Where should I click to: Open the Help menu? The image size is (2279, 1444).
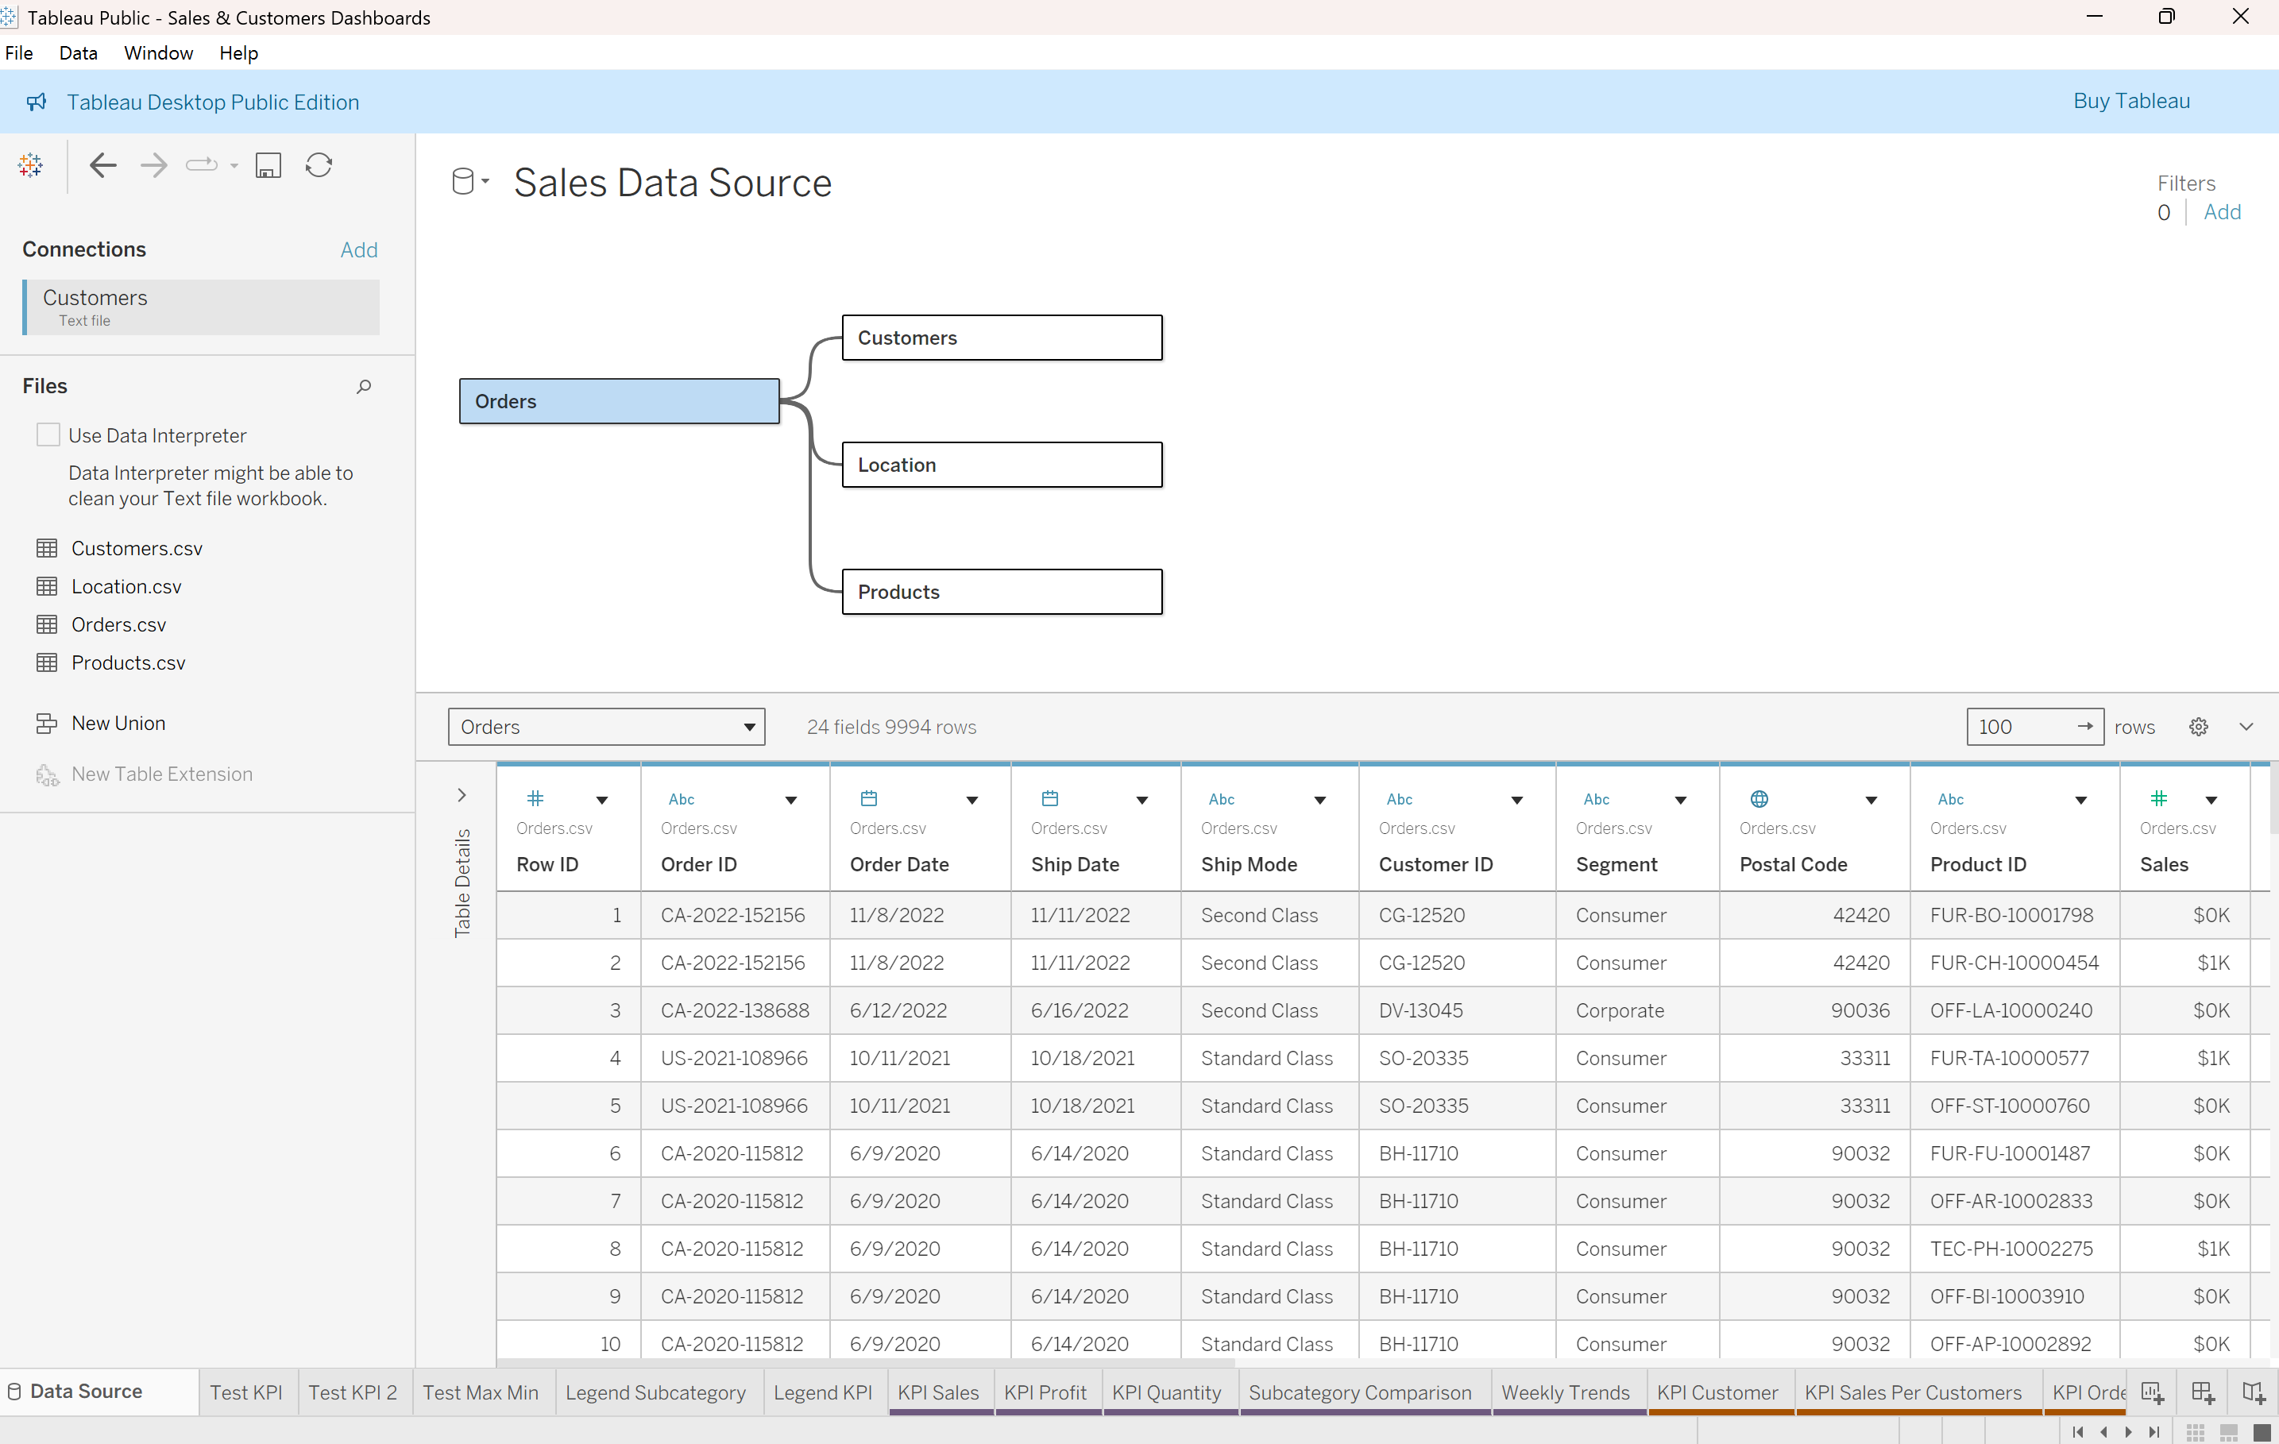tap(238, 53)
